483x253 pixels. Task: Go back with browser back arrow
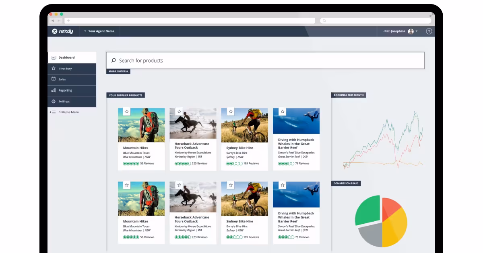point(53,20)
